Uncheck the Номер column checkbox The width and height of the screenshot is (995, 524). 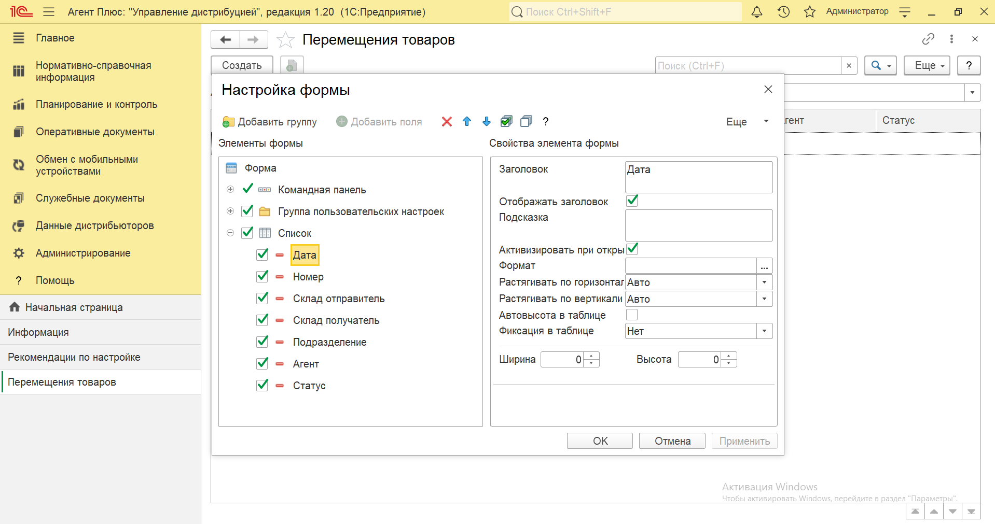click(x=262, y=276)
